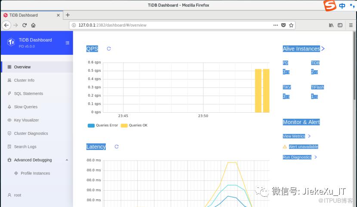This screenshot has height=207, width=357.
Task: Click Run Diagnostics link
Action: click(297, 157)
